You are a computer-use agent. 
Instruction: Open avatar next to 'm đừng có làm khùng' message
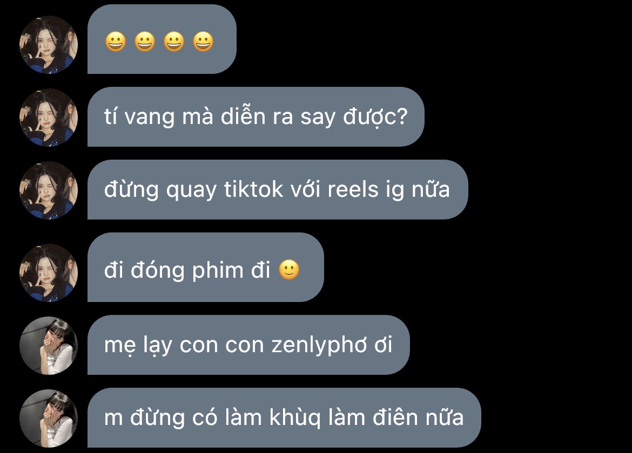click(x=49, y=418)
